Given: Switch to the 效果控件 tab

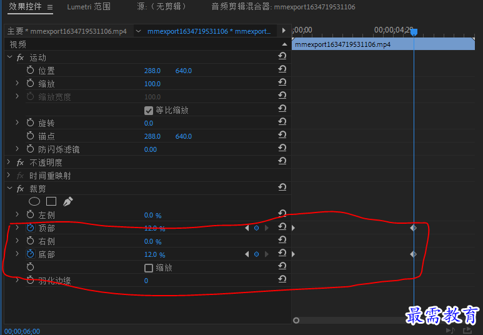Looking at the screenshot, I should pos(25,6).
